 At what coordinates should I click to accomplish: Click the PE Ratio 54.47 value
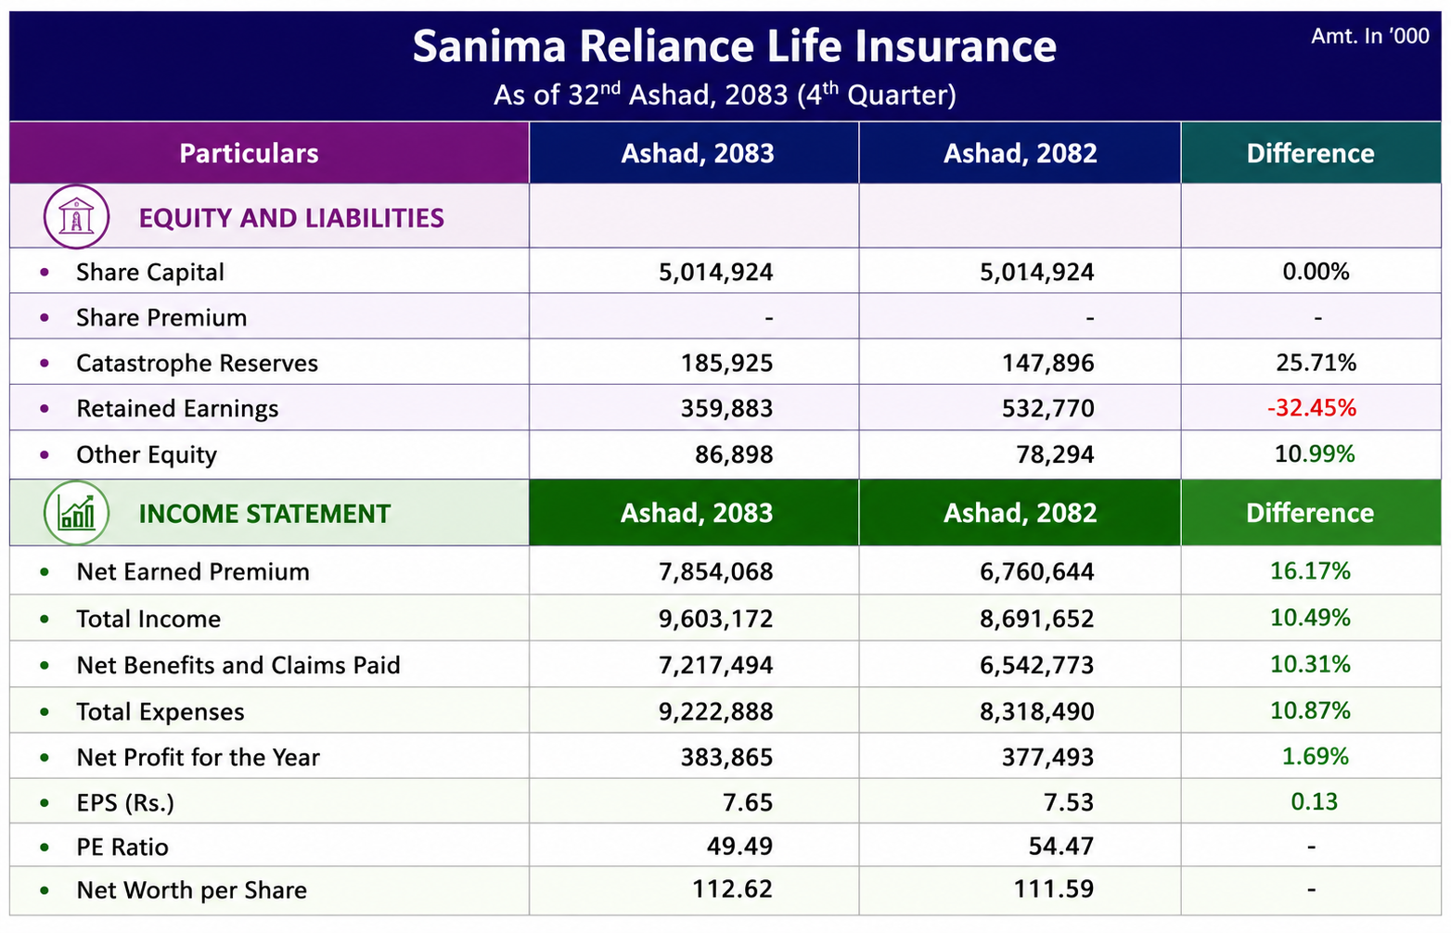1061,846
